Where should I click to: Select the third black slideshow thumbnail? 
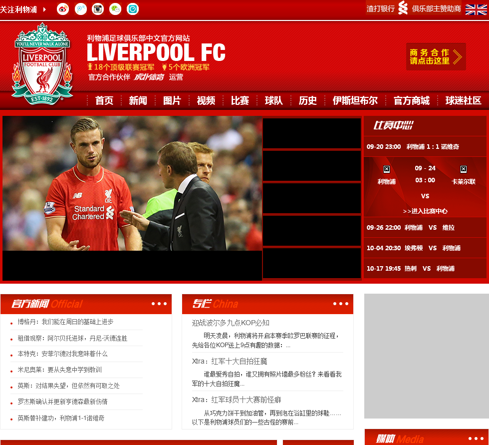pos(312,198)
